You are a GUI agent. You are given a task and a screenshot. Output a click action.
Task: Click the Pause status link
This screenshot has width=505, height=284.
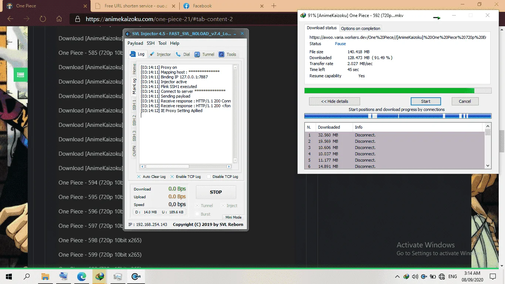click(x=340, y=44)
